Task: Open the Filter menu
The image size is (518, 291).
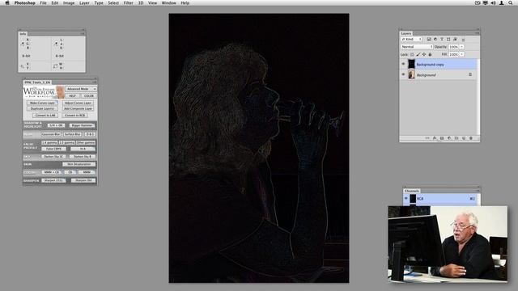Action: pos(128,3)
